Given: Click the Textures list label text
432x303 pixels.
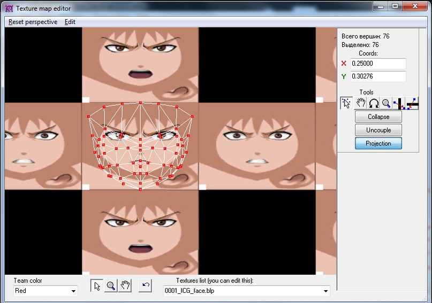Looking at the screenshot, I should [x=215, y=281].
